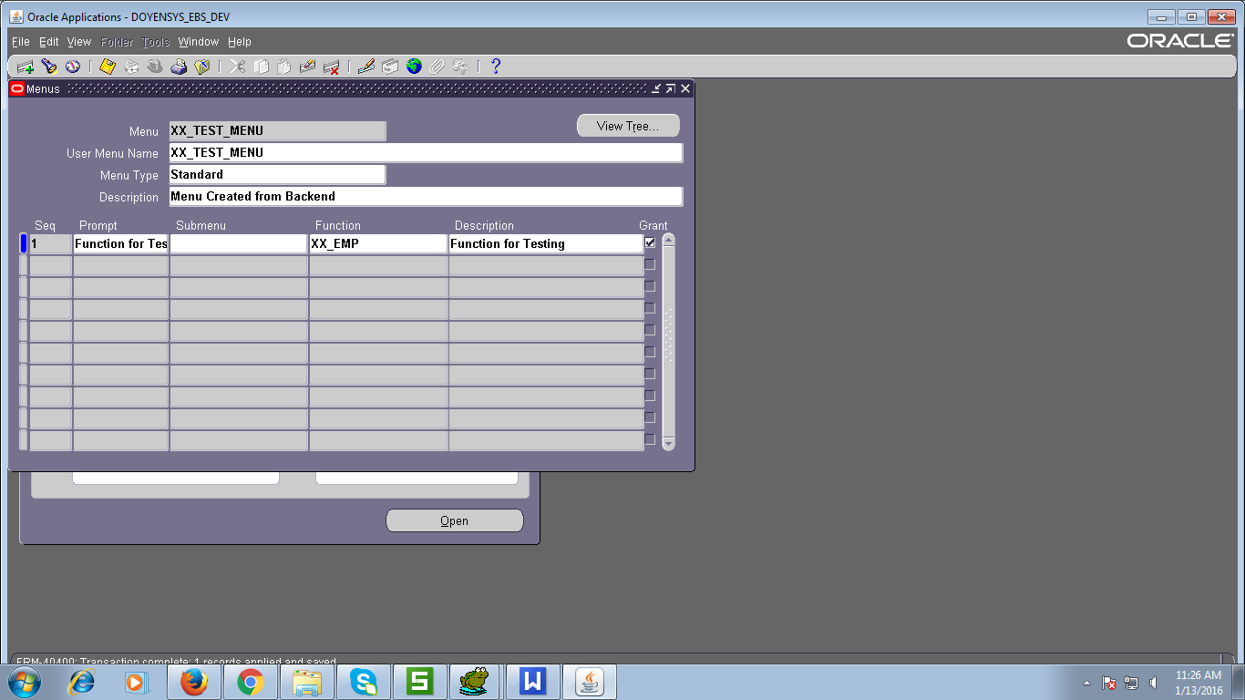Click the Print toolbar icon
Image resolution: width=1245 pixels, height=700 pixels.
click(x=179, y=66)
